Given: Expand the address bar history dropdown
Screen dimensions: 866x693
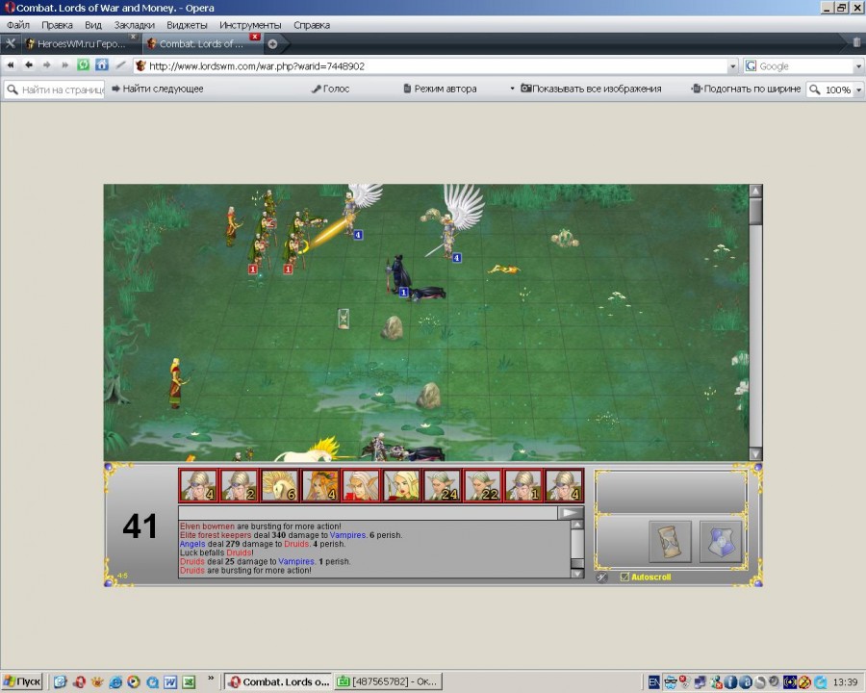Looking at the screenshot, I should click(733, 66).
